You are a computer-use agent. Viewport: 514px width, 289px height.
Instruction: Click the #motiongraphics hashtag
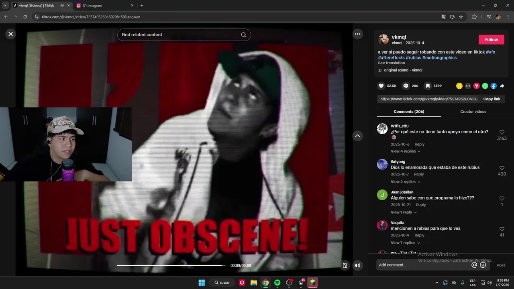point(439,58)
